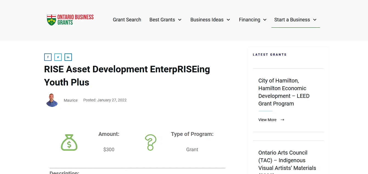Click the author name Maurice
This screenshot has height=174, width=368.
[71, 100]
